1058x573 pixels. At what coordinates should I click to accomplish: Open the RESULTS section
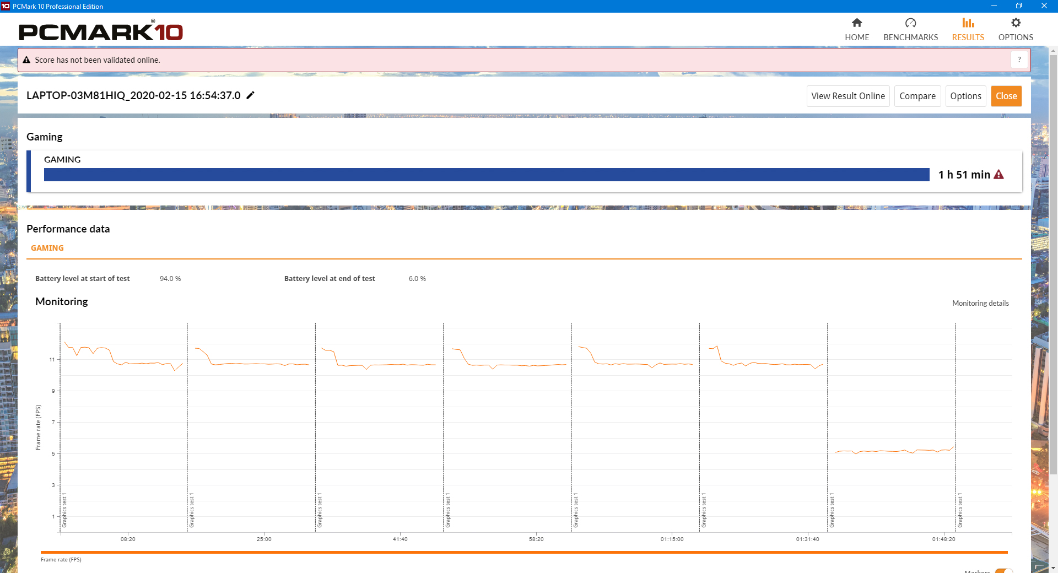click(968, 29)
